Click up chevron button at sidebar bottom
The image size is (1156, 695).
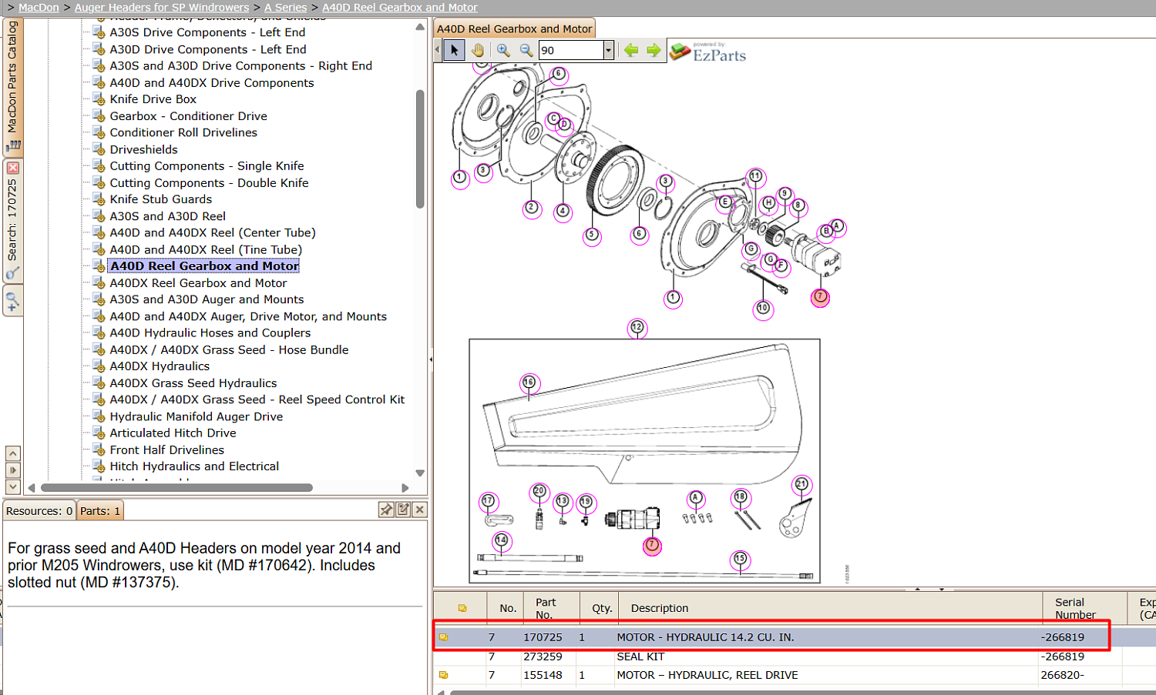point(12,453)
